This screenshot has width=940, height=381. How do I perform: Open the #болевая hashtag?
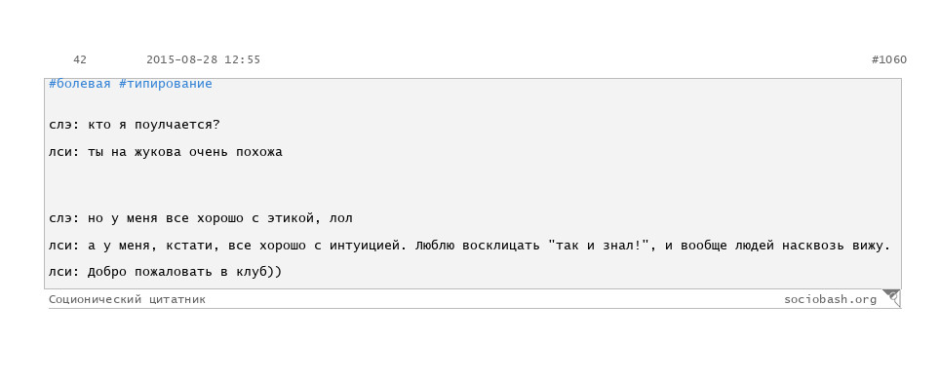(x=80, y=84)
